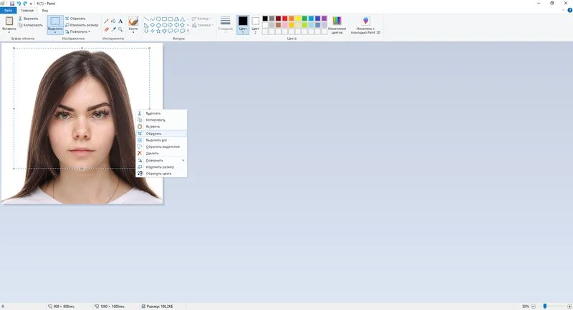This screenshot has height=310, width=573.
Task: Expand the shapes gallery More arrow
Action: tap(188, 31)
